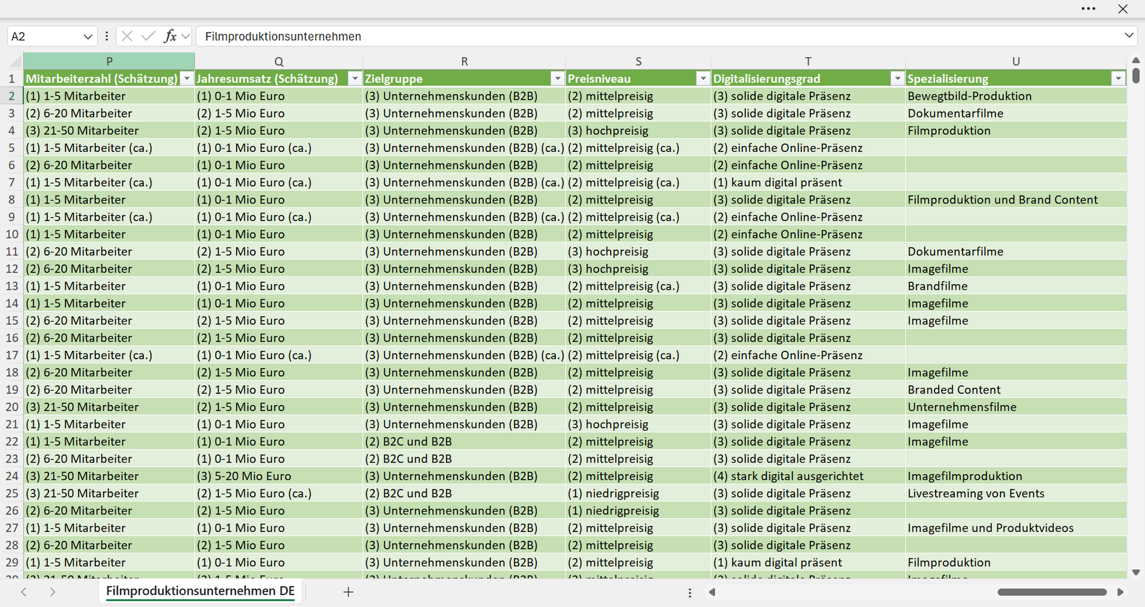Open filter dropdown for Zielgruppe column
The image size is (1145, 607).
tap(557, 79)
